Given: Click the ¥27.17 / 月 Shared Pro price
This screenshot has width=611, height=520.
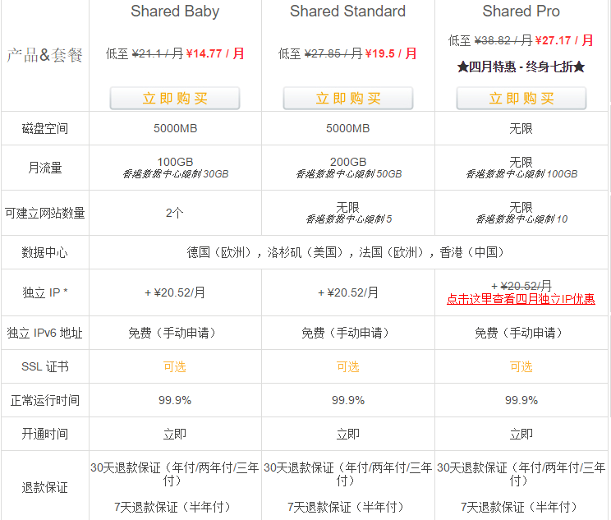Looking at the screenshot, I should click(563, 39).
